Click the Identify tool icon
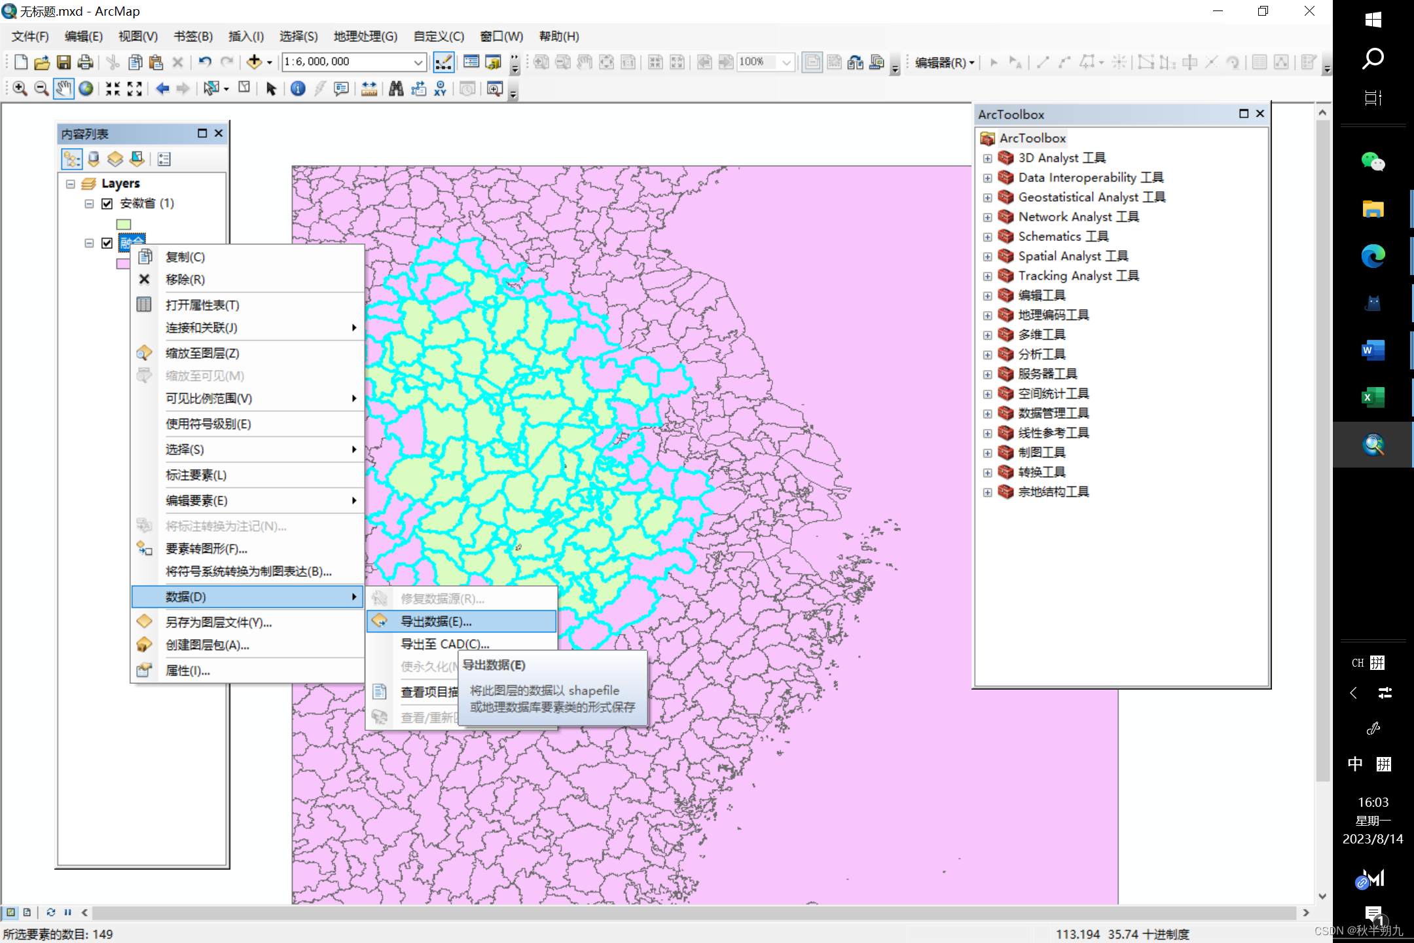The width and height of the screenshot is (1414, 943). tap(298, 88)
